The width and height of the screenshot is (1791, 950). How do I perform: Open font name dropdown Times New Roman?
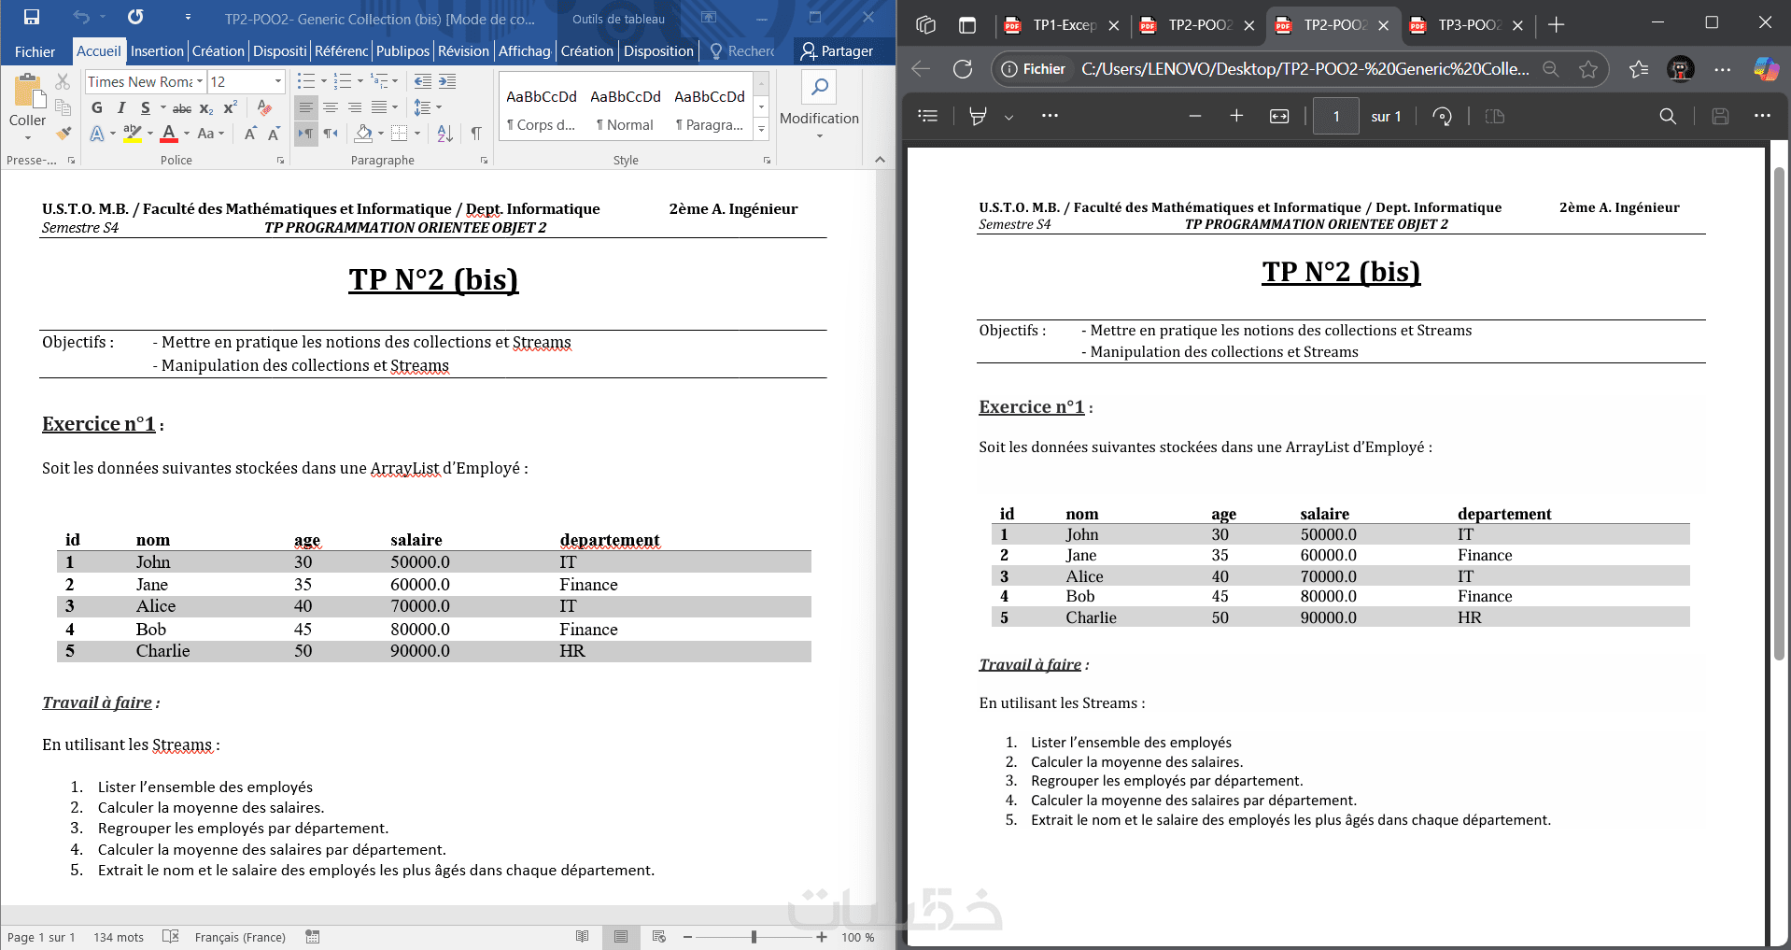146,82
